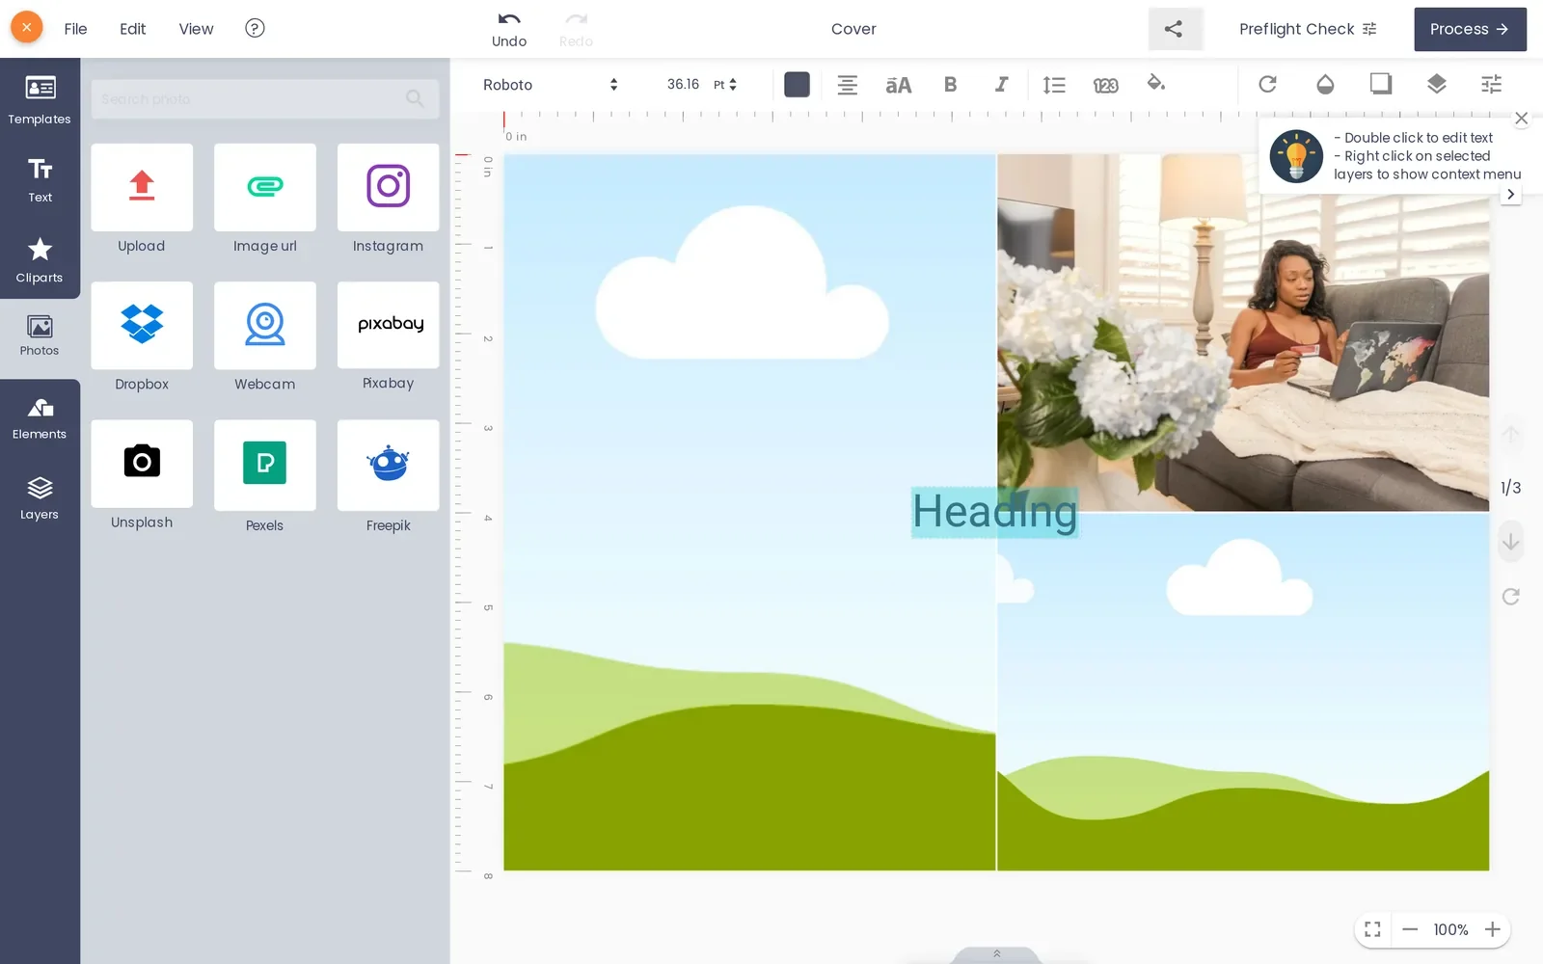This screenshot has height=964, width=1543.
Task: Open the fill bucket tool
Action: 1156,84
